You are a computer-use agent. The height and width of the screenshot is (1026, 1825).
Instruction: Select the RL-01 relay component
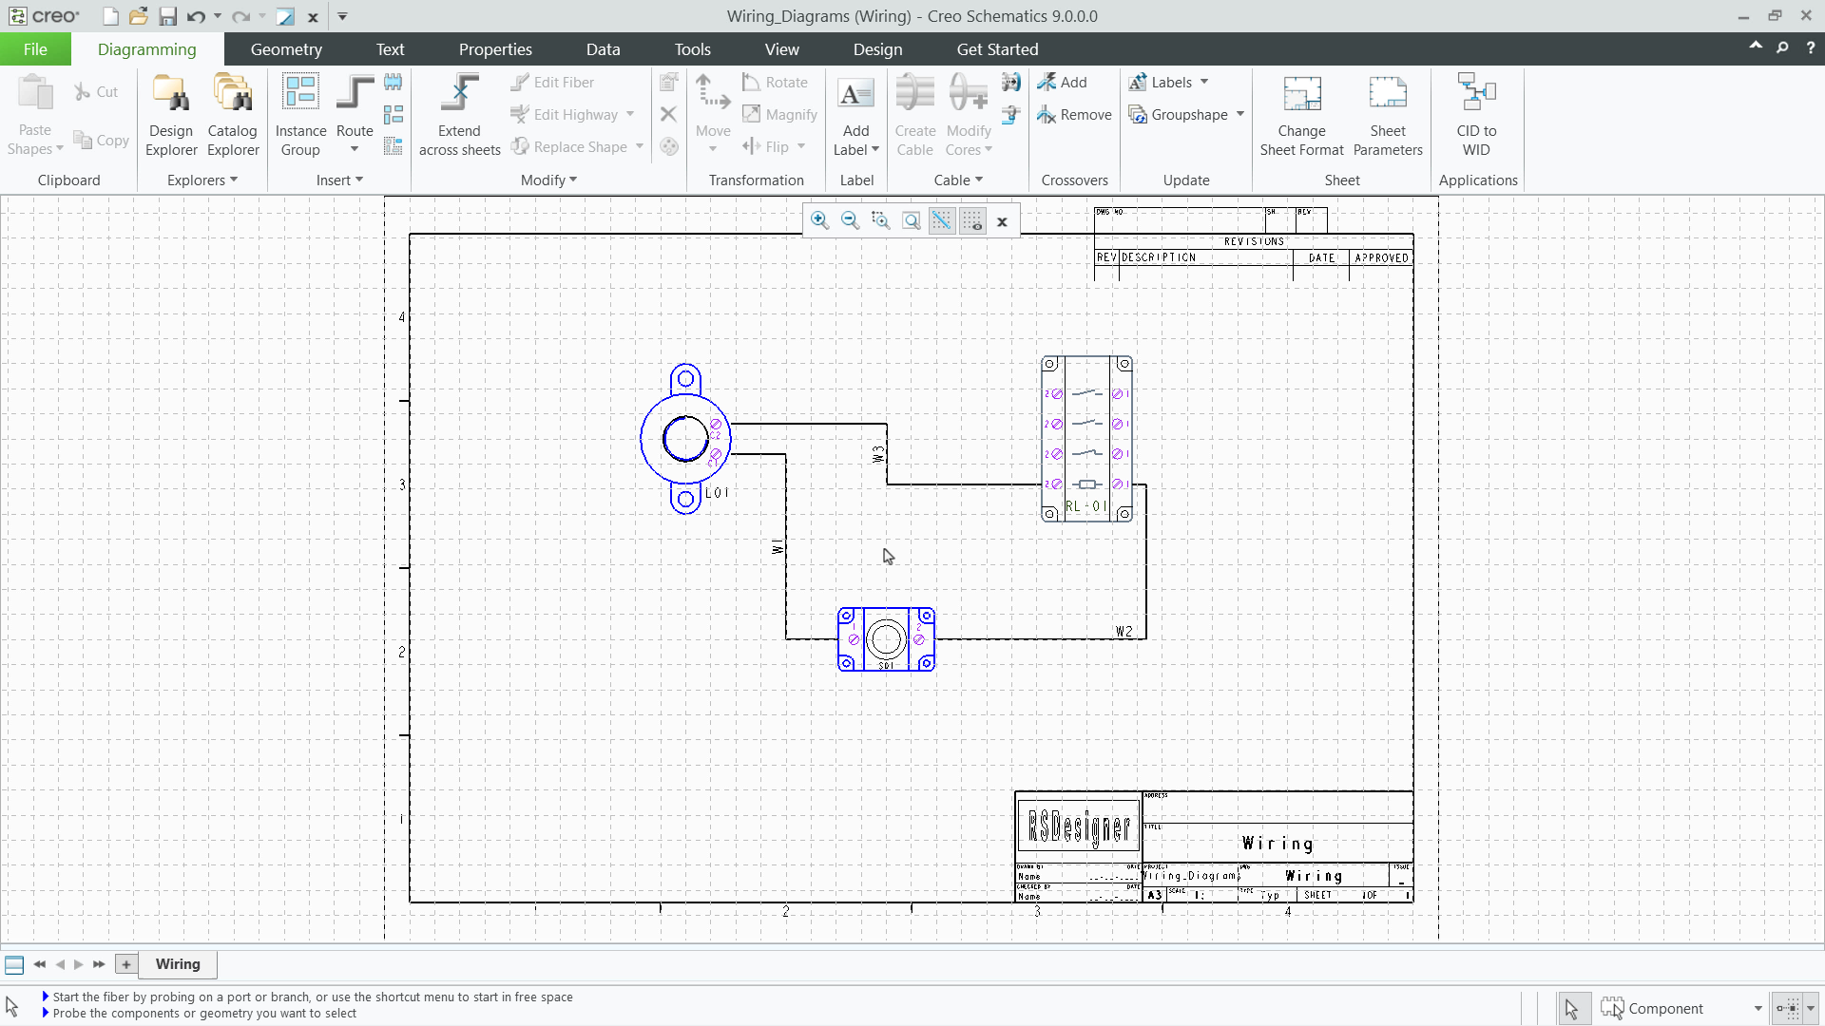1086,439
